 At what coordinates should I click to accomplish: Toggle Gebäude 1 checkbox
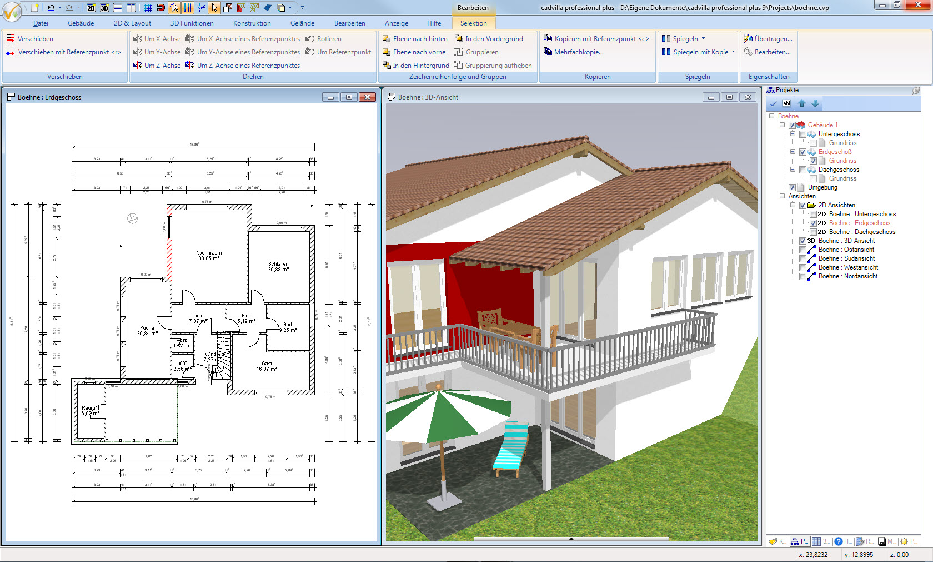tap(792, 125)
